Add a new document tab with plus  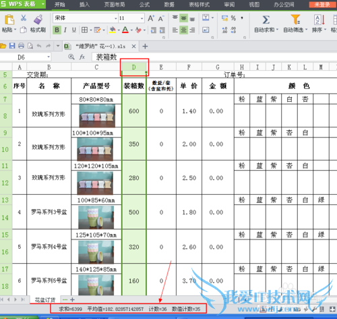point(145,47)
